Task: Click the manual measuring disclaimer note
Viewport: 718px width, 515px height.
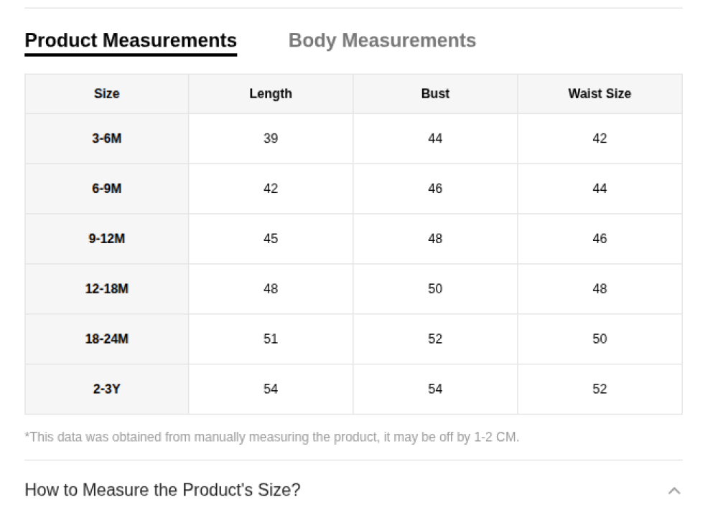Action: tap(271, 437)
